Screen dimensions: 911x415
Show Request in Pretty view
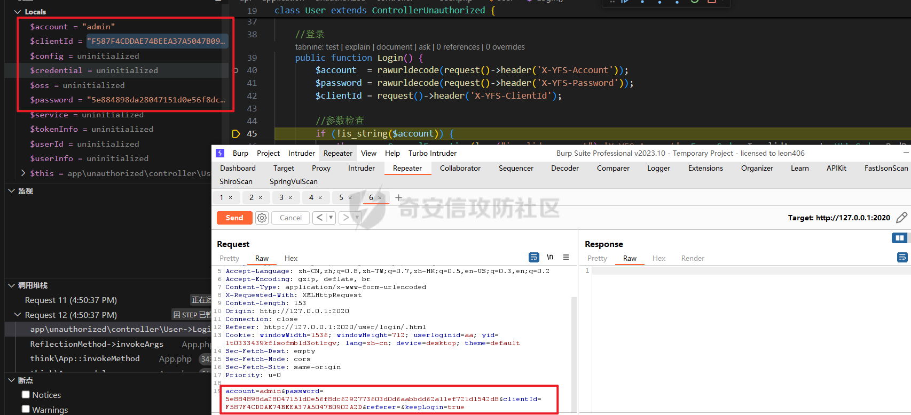click(229, 258)
